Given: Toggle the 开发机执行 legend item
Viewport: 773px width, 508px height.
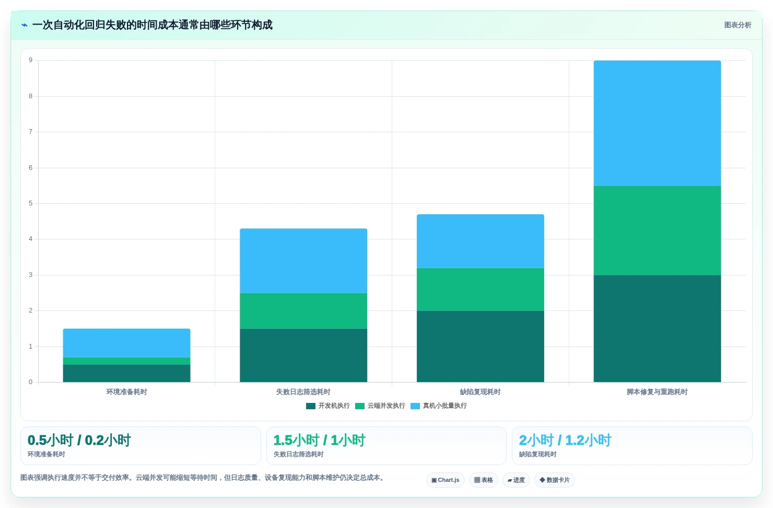Looking at the screenshot, I should [x=328, y=406].
